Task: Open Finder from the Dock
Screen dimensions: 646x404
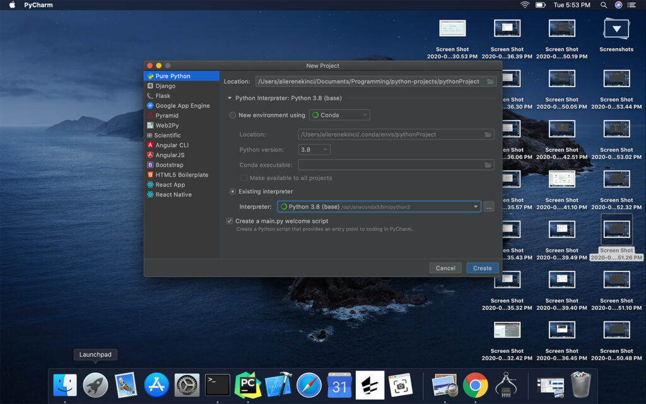Action: (65, 386)
